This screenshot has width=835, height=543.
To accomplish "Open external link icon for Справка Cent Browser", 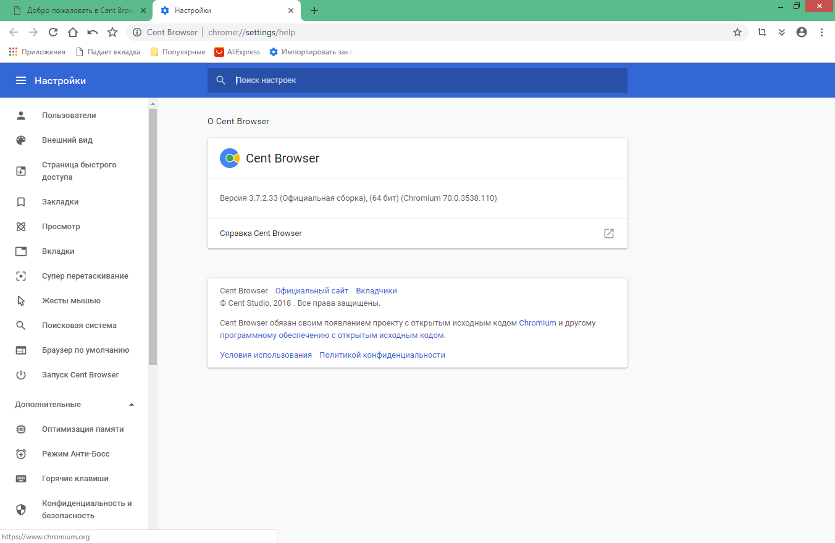I will (609, 234).
